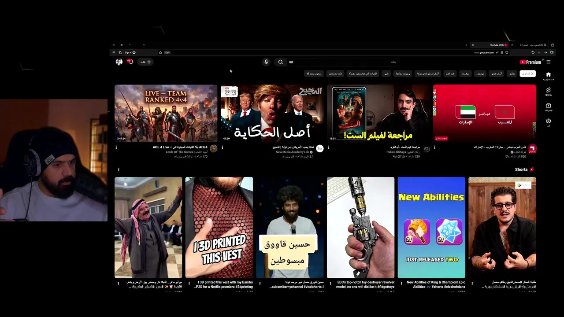Open the Shorts shelf options menu

[119, 170]
